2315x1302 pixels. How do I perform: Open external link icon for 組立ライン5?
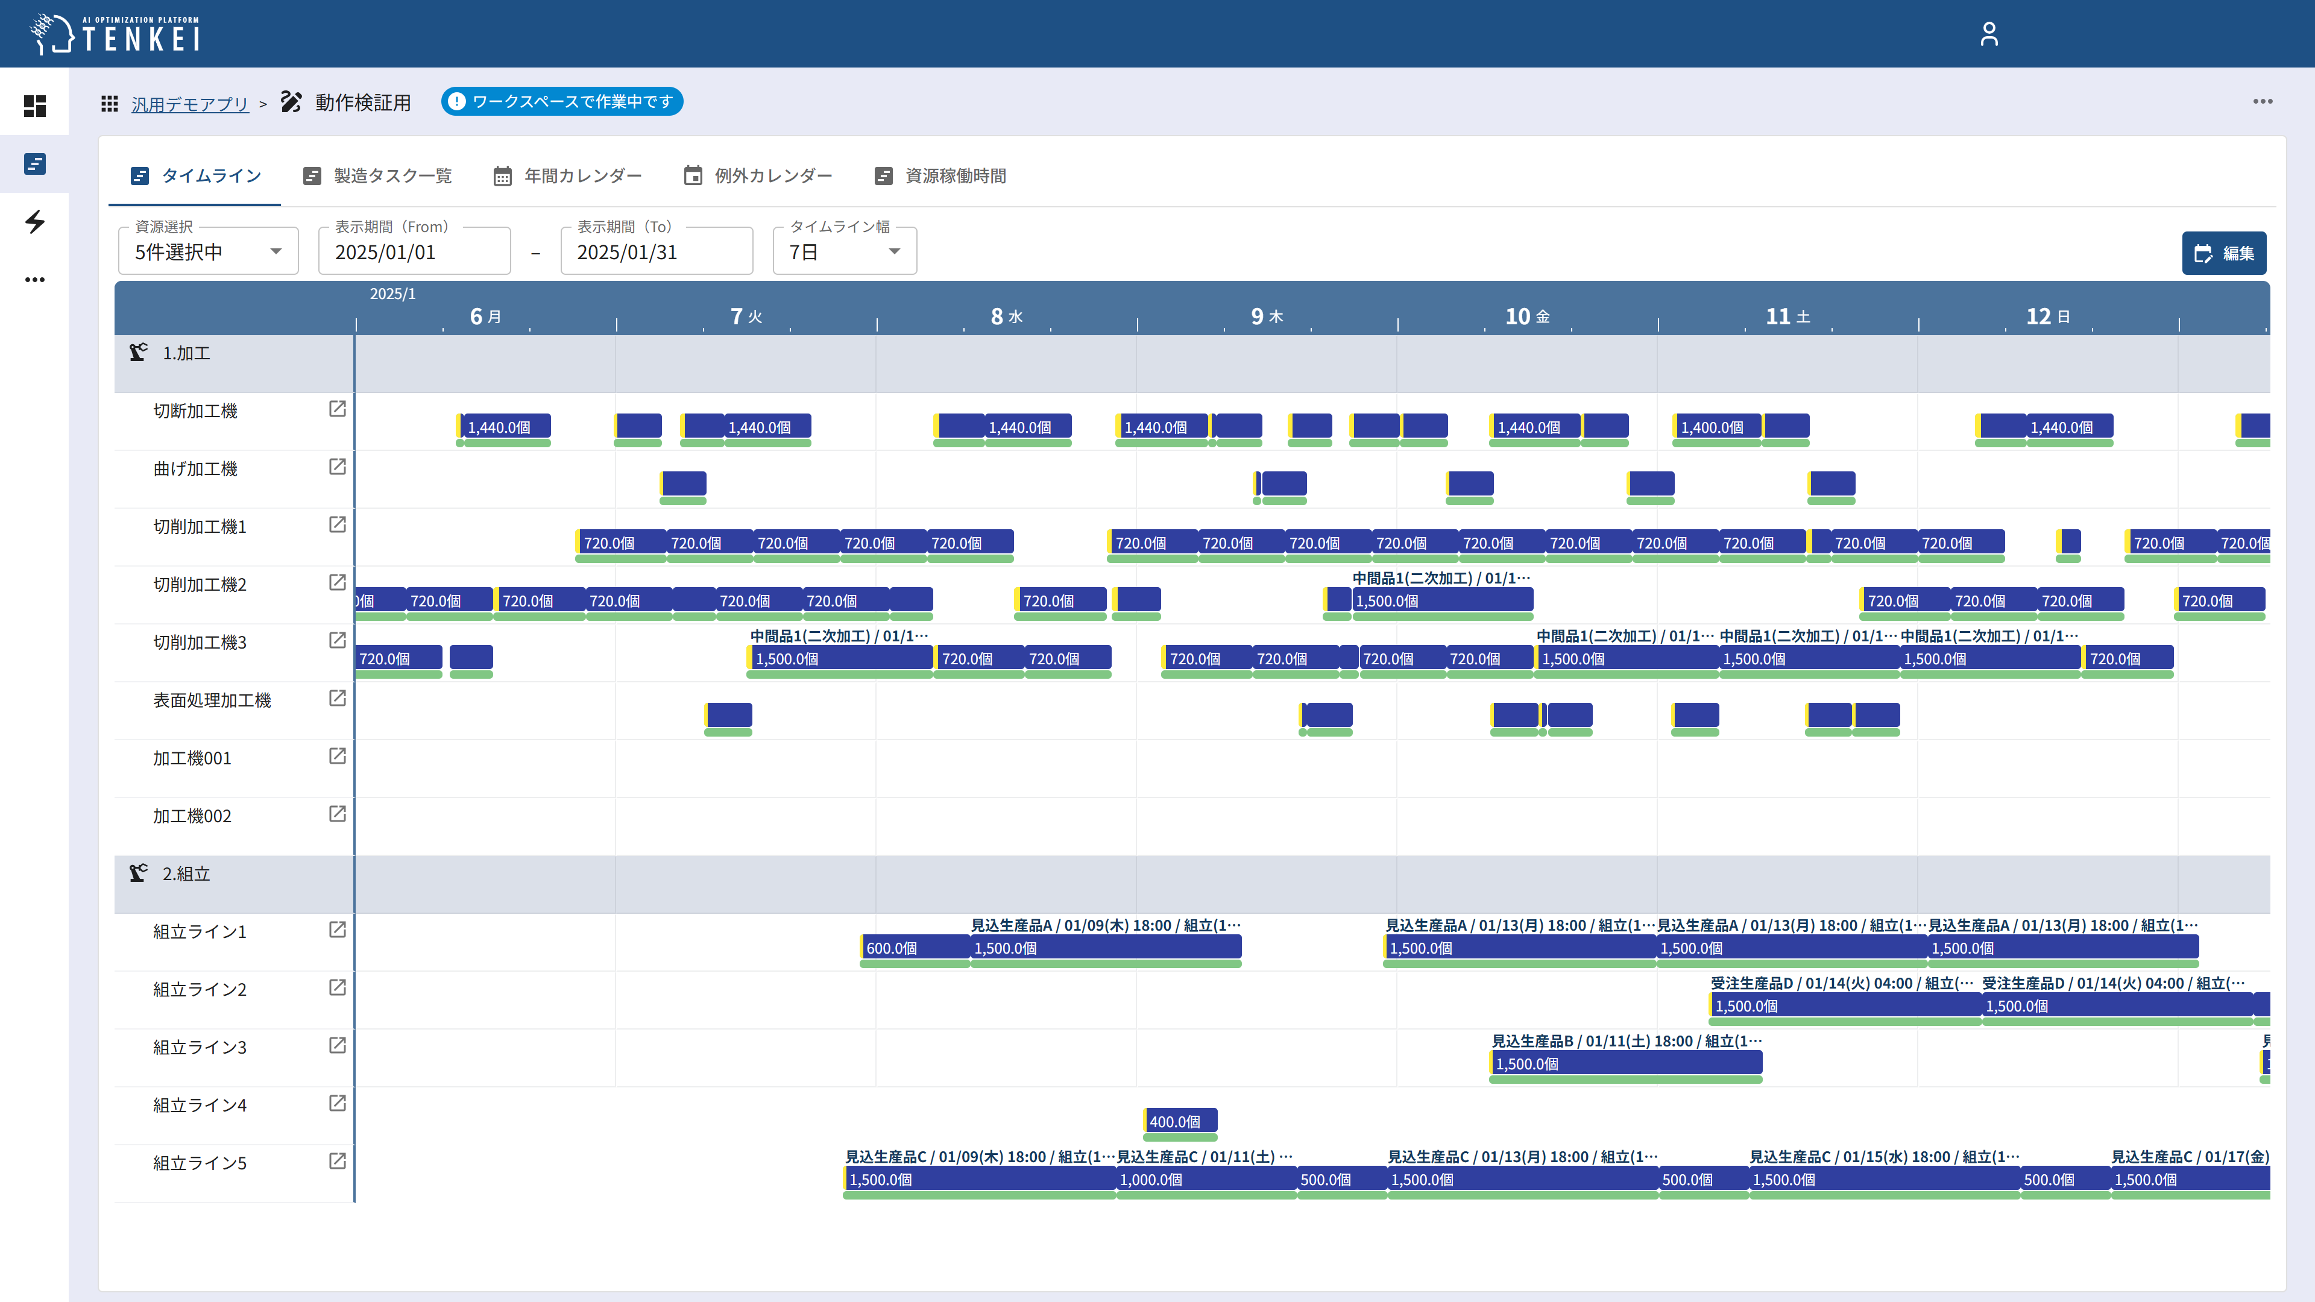coord(337,1161)
